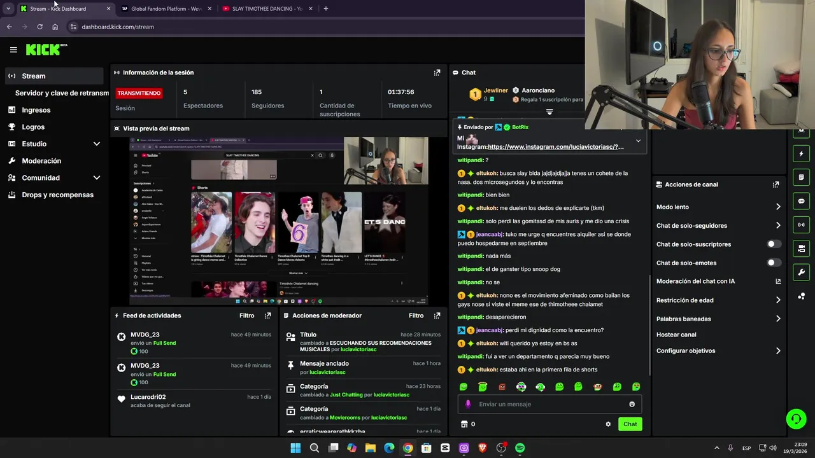
Task: Pop out the Acciones de canal panel
Action: click(776, 184)
